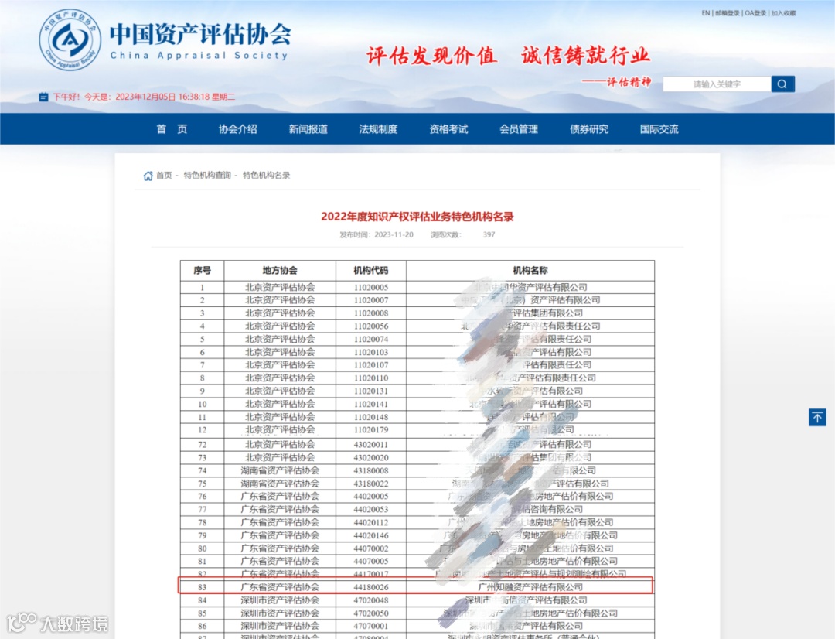
Task: Click the calendar icon beside date greeting
Action: [x=43, y=97]
